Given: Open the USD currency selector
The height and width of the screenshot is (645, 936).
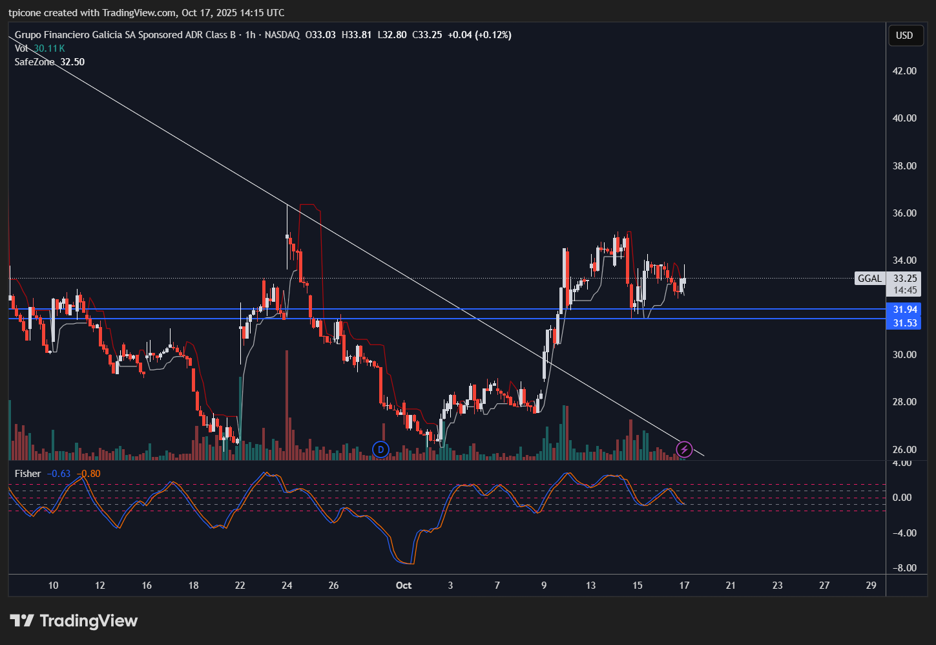Looking at the screenshot, I should point(904,36).
